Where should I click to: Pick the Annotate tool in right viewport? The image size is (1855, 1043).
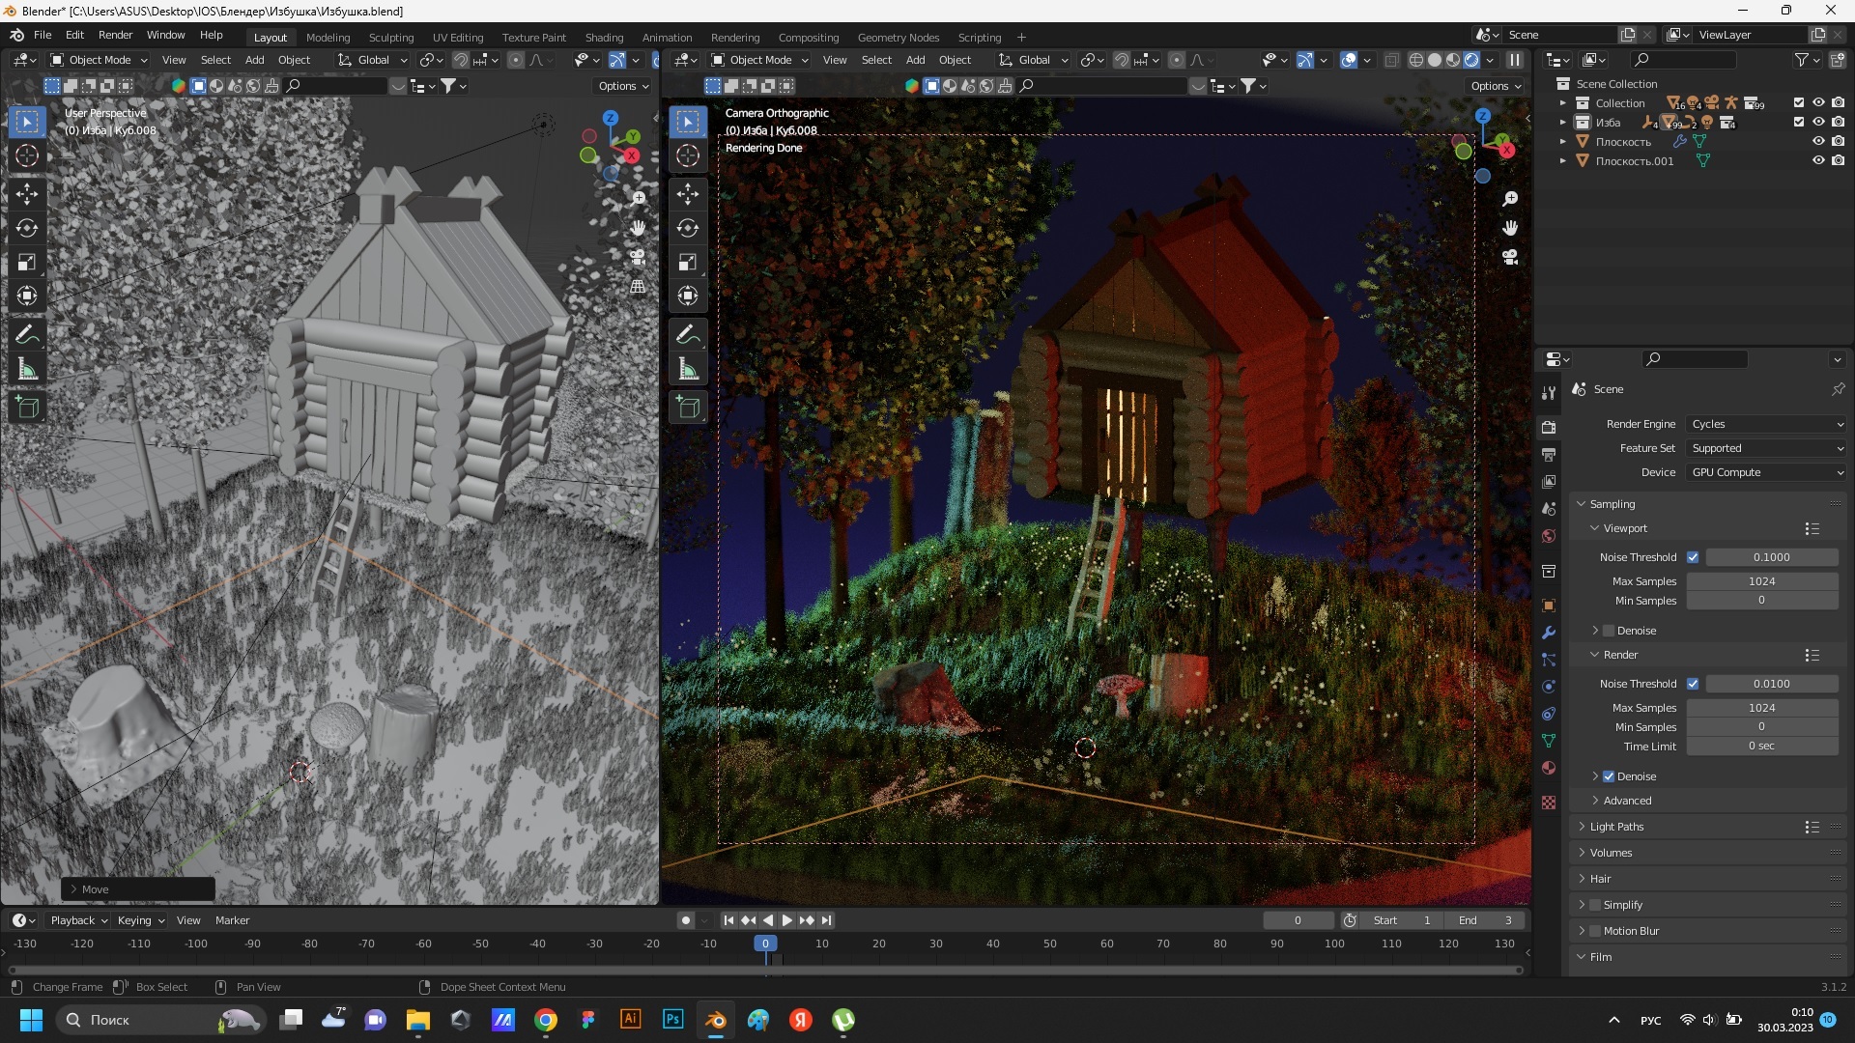coord(688,335)
